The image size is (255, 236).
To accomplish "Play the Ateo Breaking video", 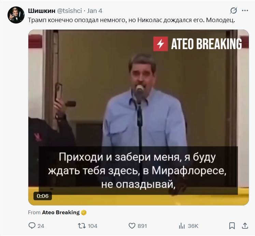I will click(x=139, y=117).
